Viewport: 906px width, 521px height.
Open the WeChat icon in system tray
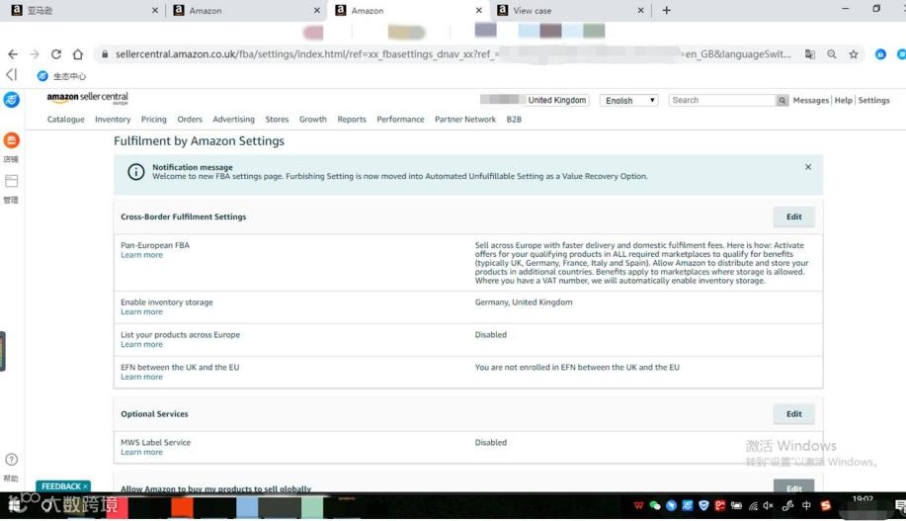(x=655, y=505)
